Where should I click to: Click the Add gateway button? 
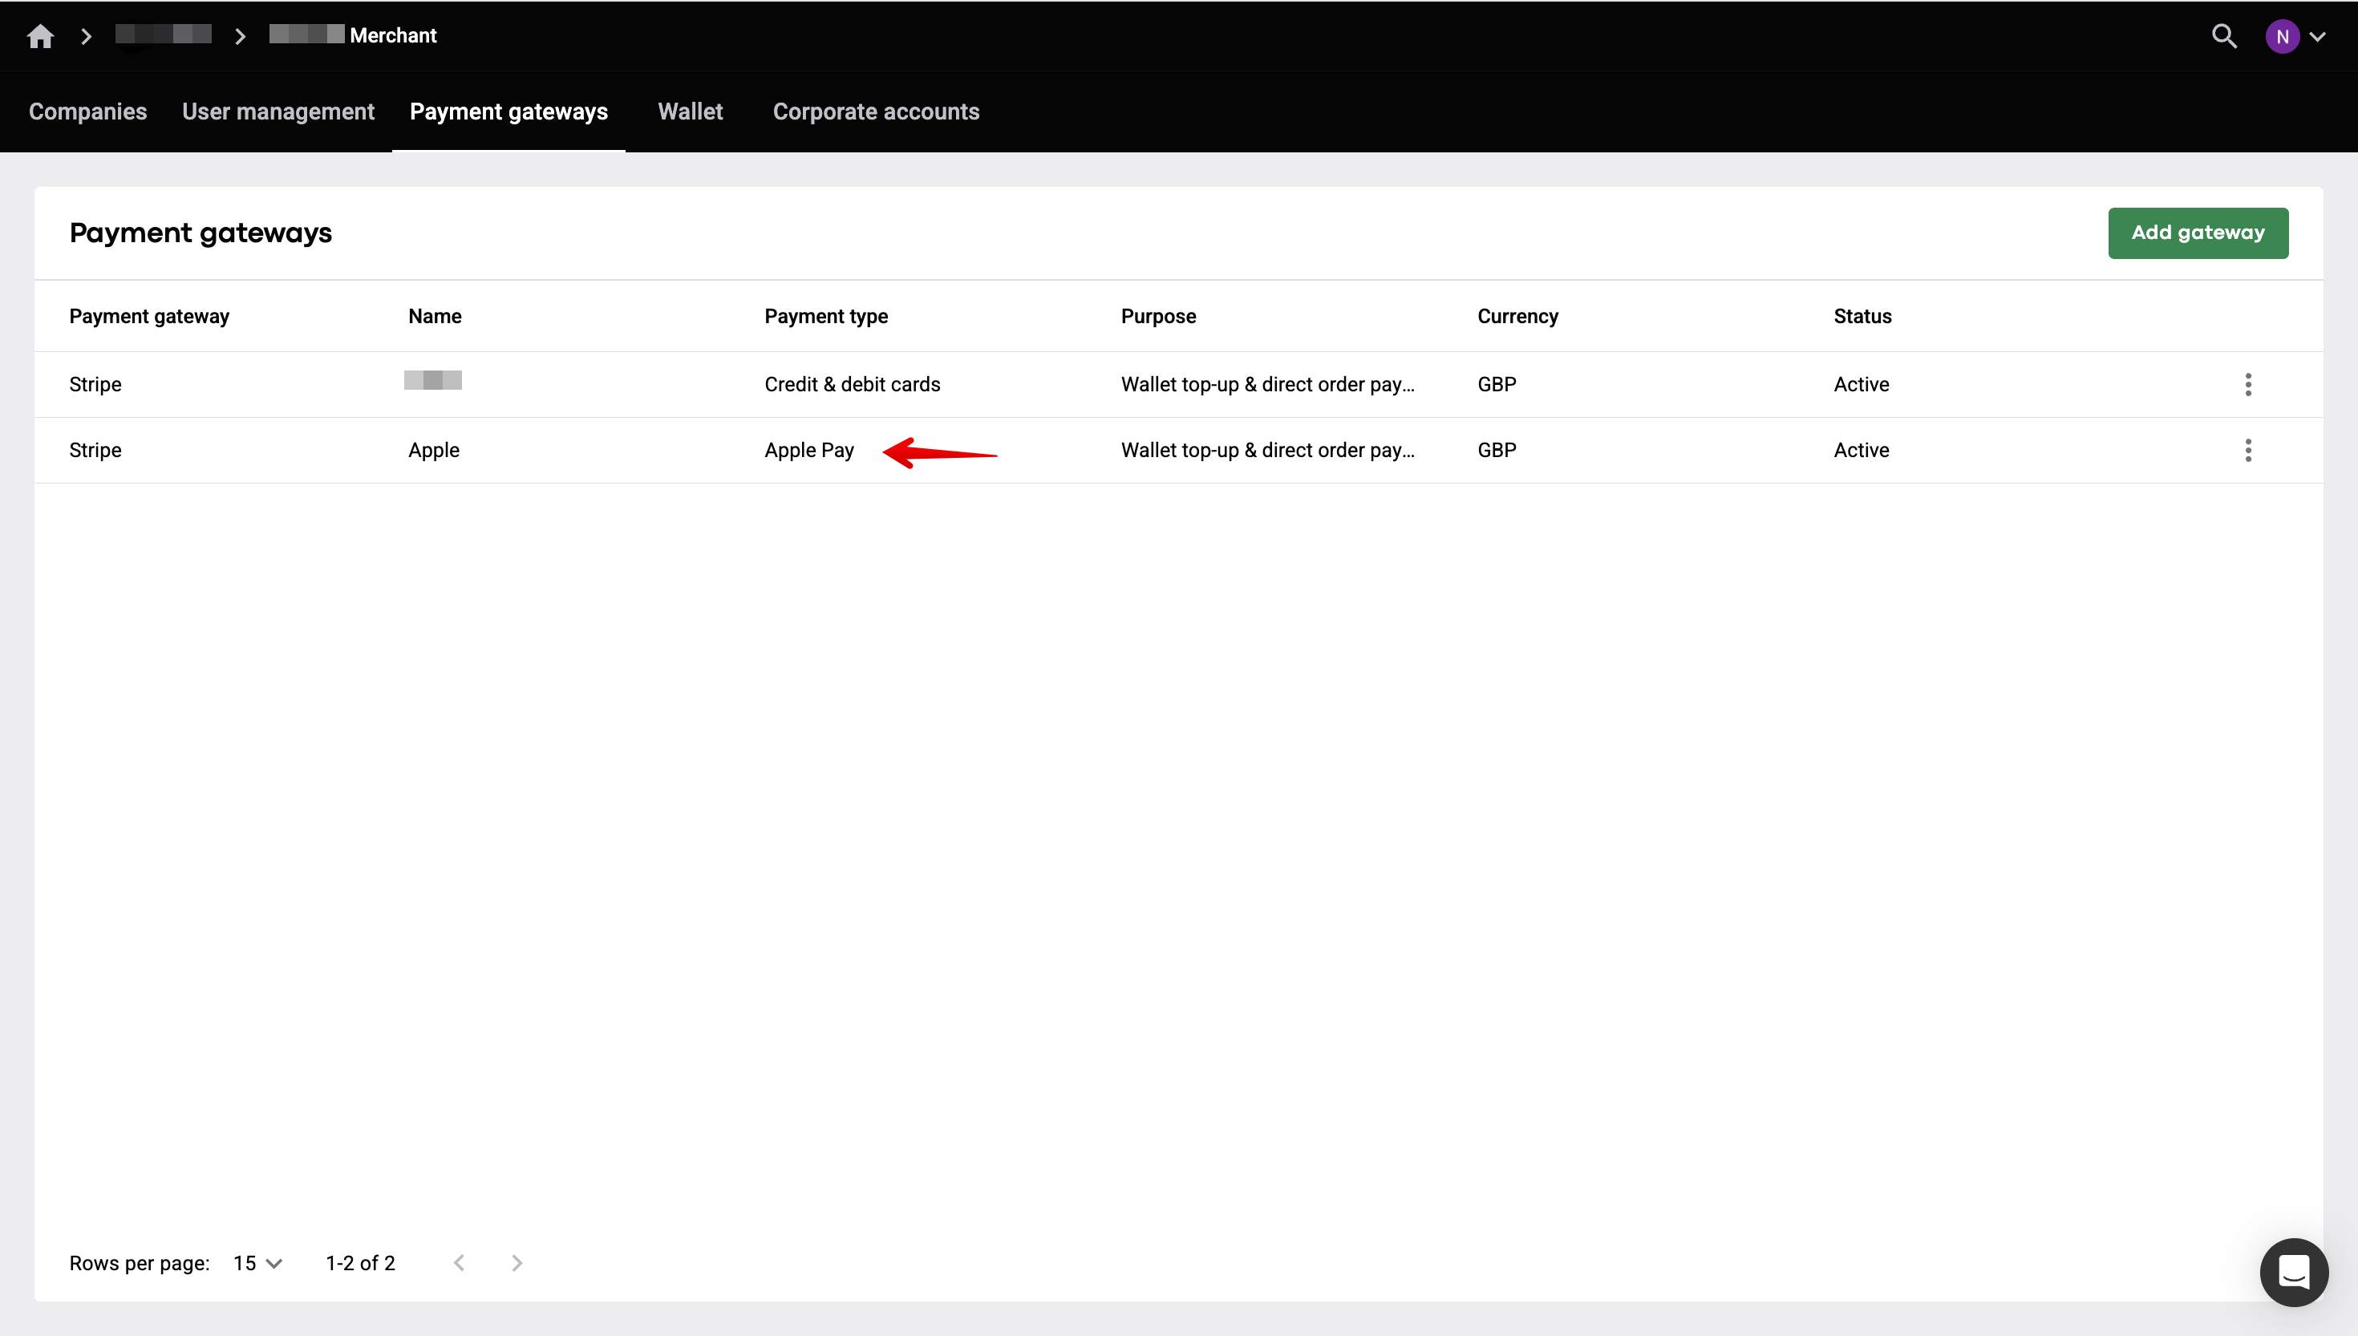tap(2198, 233)
